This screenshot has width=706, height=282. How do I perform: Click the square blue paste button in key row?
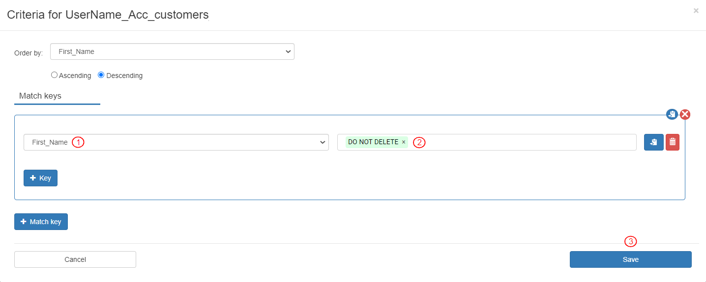[653, 142]
